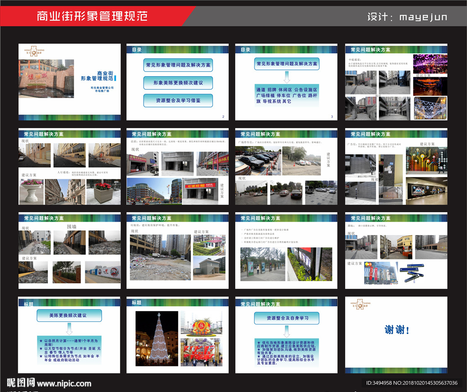Click the 围墙 heading on the wall slide

[72, 226]
